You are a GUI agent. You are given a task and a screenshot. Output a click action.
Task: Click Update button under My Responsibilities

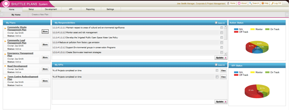point(221,58)
